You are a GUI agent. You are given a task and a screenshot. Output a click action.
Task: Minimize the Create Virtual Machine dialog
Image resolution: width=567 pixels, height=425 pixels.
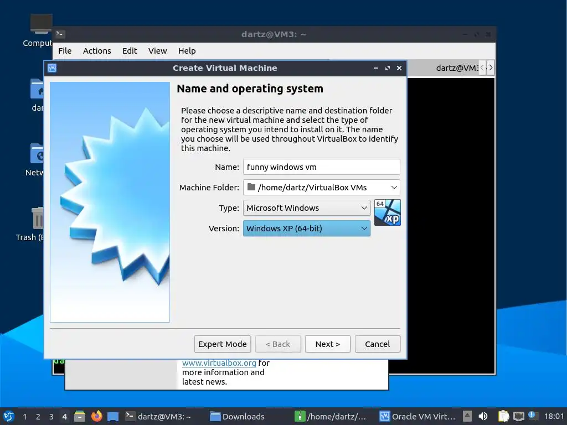(x=376, y=68)
